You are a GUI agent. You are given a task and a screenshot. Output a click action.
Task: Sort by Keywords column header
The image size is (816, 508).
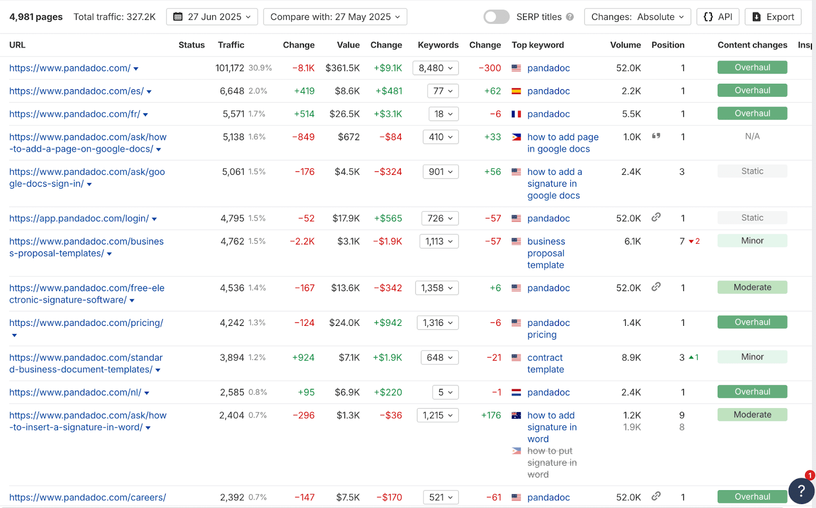[x=438, y=45]
